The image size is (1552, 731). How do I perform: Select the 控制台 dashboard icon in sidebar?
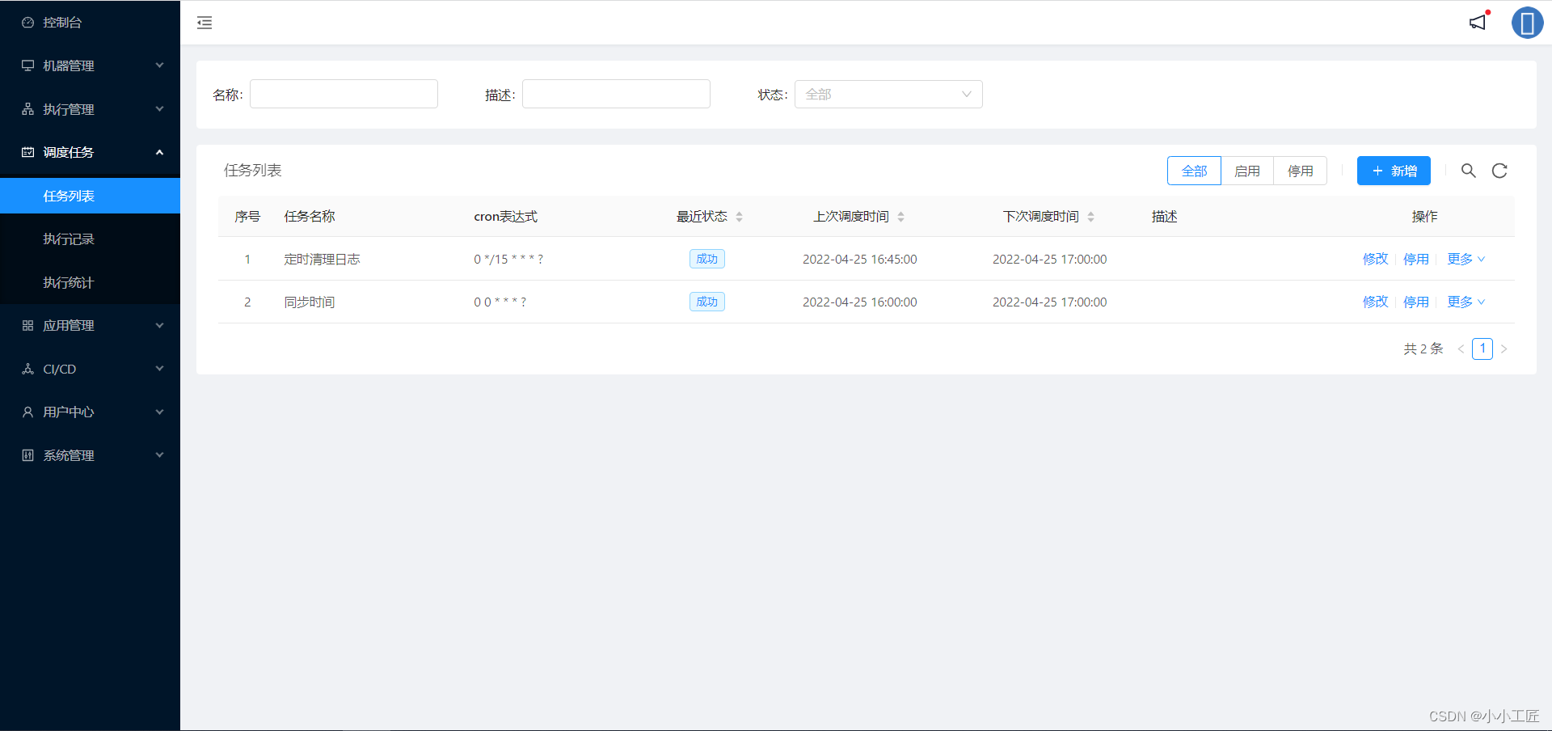coord(26,22)
